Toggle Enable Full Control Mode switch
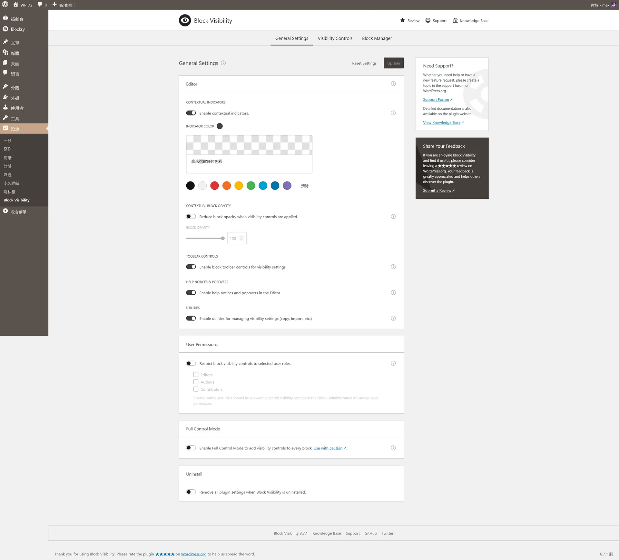The width and height of the screenshot is (619, 560). (191, 448)
